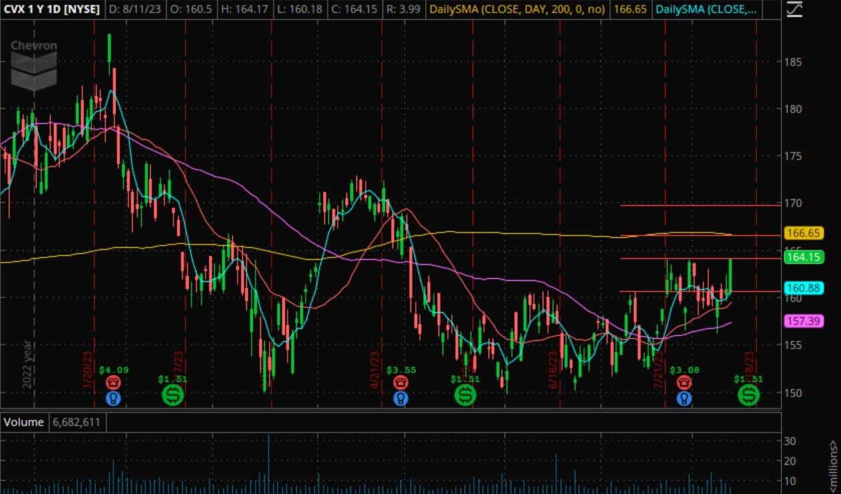Click the yellow 166.65 price bubble on axis
This screenshot has height=494, width=841.
tap(804, 233)
